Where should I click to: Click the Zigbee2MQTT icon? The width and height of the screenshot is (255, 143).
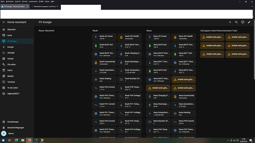(x=4, y=94)
